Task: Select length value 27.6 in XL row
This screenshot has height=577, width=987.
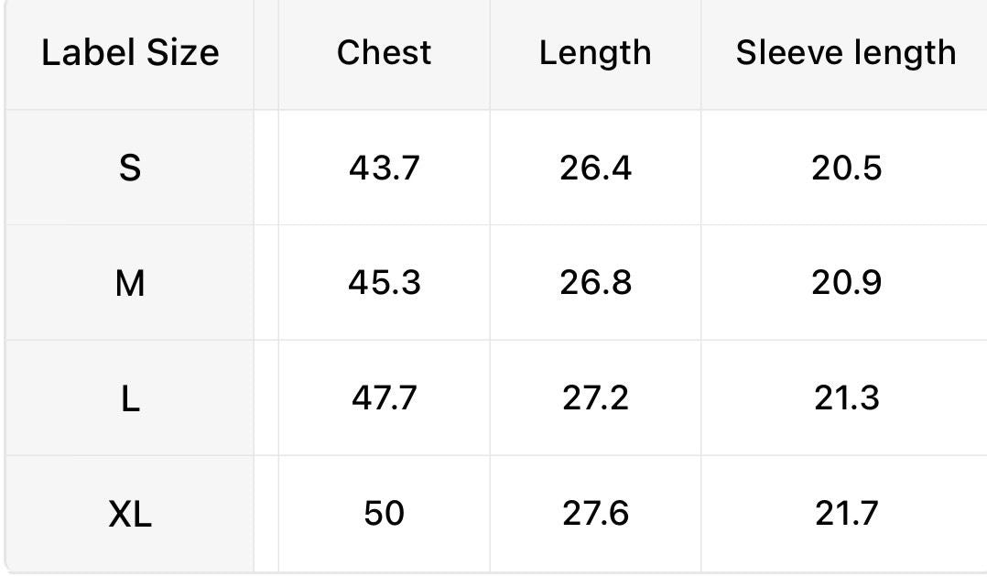Action: coord(595,514)
